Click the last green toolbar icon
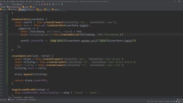This screenshot has width=183, height=103. coord(62,4)
